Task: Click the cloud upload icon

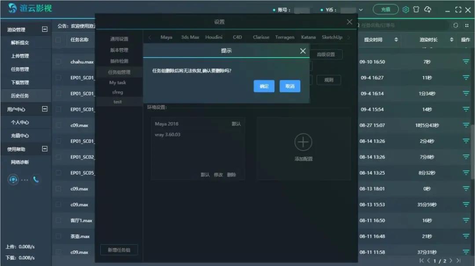Action: 427,9
